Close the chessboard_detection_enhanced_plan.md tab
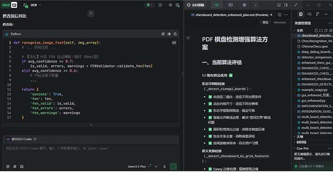The width and height of the screenshot is (333, 183). (271, 15)
